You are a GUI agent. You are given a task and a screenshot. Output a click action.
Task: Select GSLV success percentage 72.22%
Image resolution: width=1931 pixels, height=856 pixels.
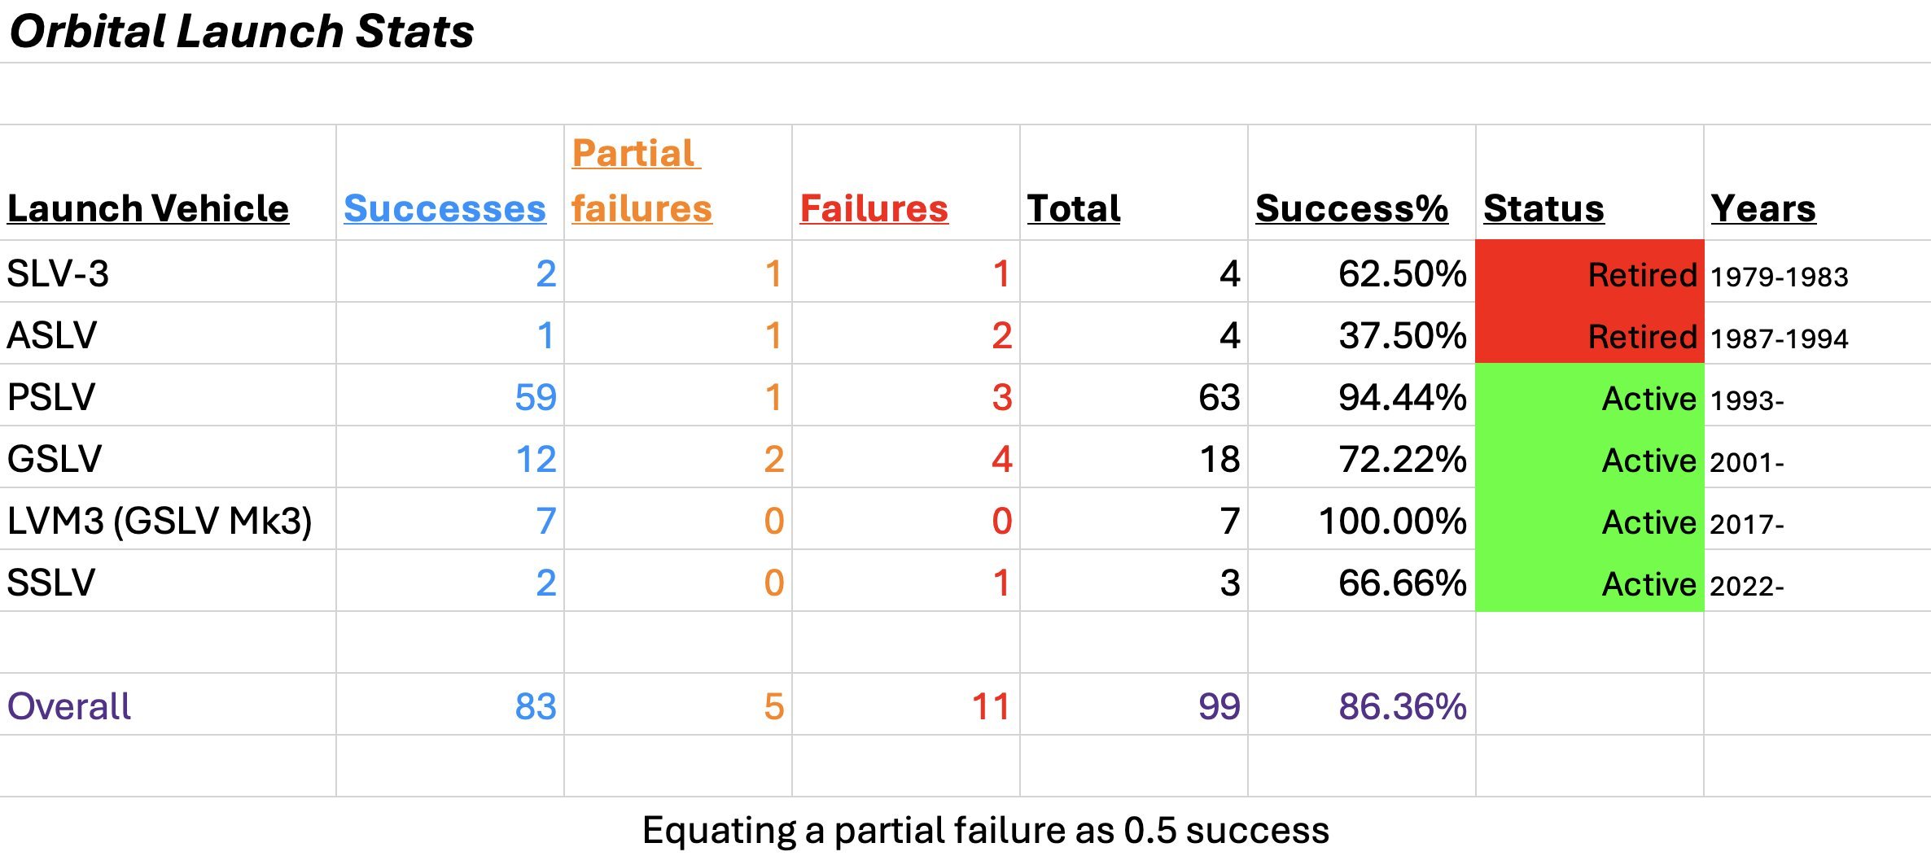[1402, 459]
